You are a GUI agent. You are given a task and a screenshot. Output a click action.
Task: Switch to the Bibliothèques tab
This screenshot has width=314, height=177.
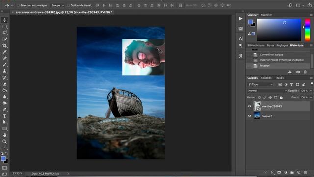tap(256, 45)
